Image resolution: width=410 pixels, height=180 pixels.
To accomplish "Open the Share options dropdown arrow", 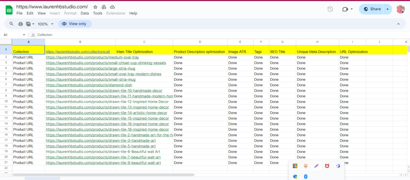I will [x=387, y=9].
